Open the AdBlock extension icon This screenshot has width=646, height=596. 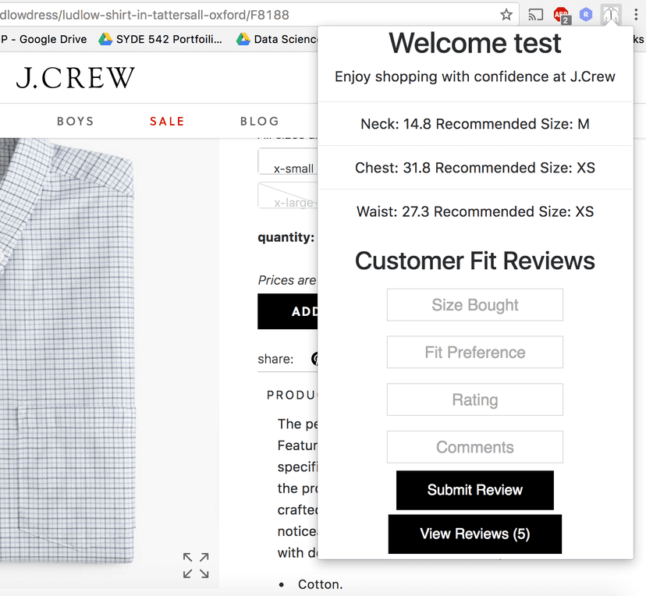[x=562, y=14]
